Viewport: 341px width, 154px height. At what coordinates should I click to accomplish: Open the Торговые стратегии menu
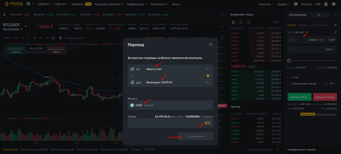109,4
